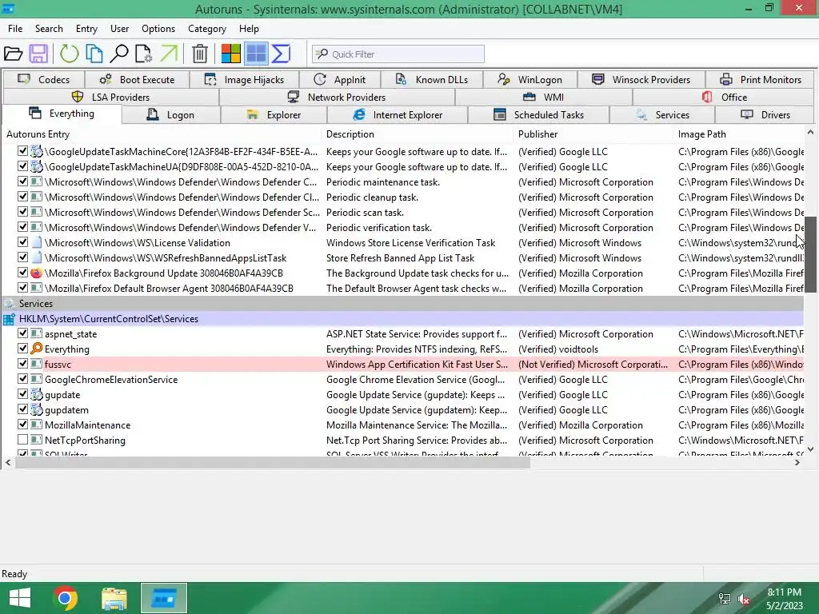Toggle the colored Windows-logo filter icon
Image resolution: width=819 pixels, height=614 pixels.
(x=230, y=54)
